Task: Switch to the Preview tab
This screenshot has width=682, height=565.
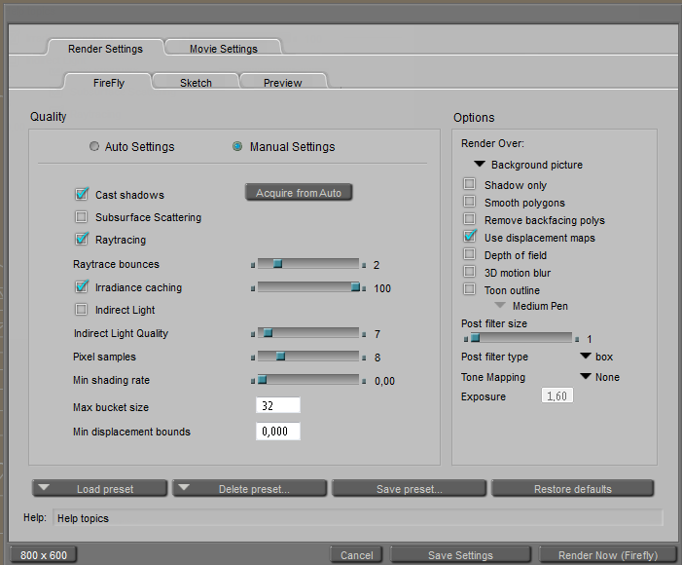Action: coord(282,83)
